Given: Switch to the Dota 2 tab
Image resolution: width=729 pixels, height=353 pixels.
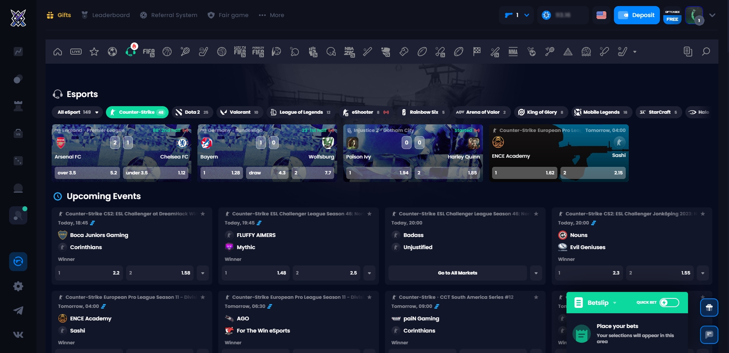Looking at the screenshot, I should pyautogui.click(x=193, y=112).
